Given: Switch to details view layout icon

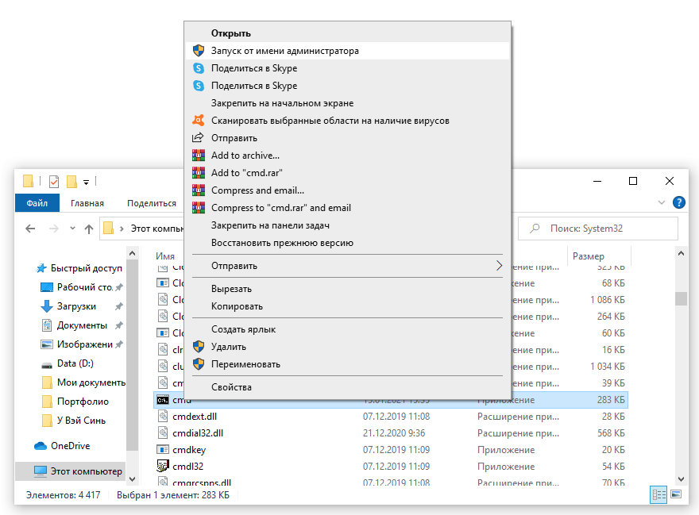Looking at the screenshot, I should pos(658,494).
